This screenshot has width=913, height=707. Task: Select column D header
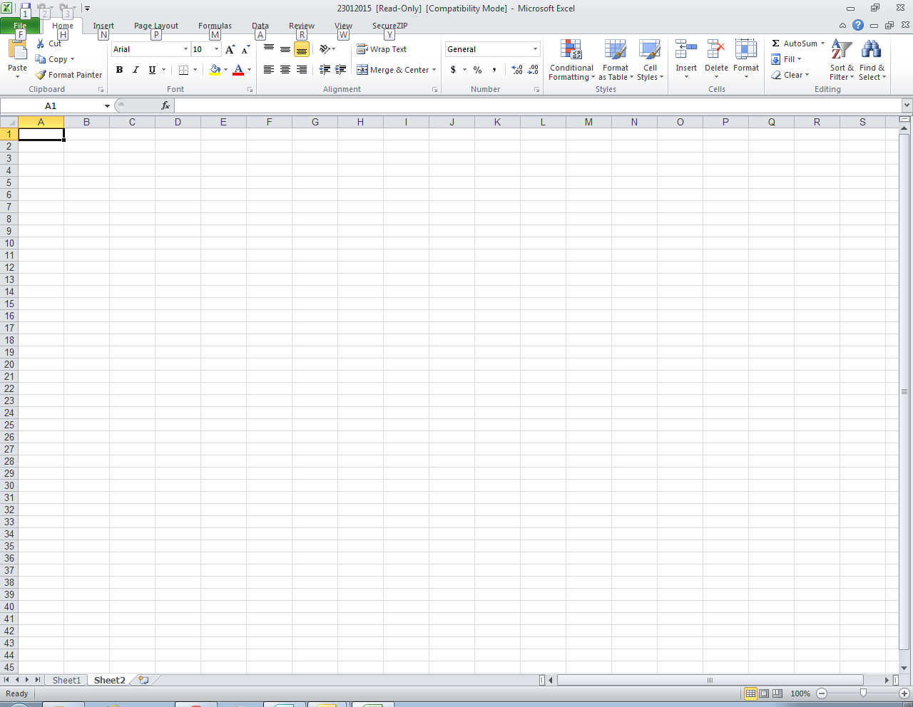(178, 122)
